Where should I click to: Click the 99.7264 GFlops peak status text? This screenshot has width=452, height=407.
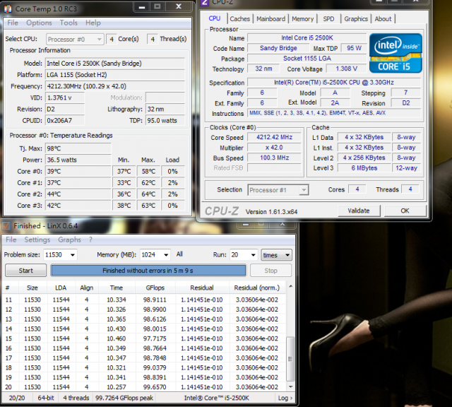124,398
